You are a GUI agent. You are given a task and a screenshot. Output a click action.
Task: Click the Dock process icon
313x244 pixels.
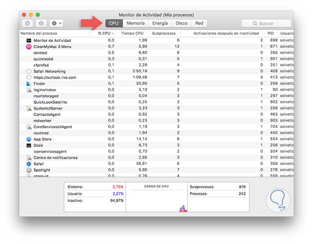(29, 145)
